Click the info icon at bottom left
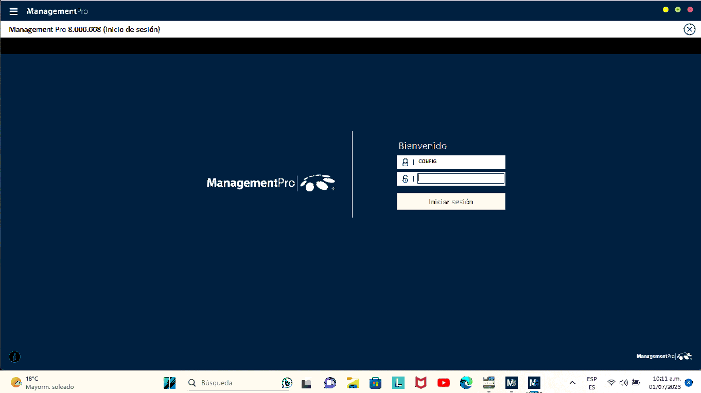This screenshot has width=701, height=393. coord(15,356)
